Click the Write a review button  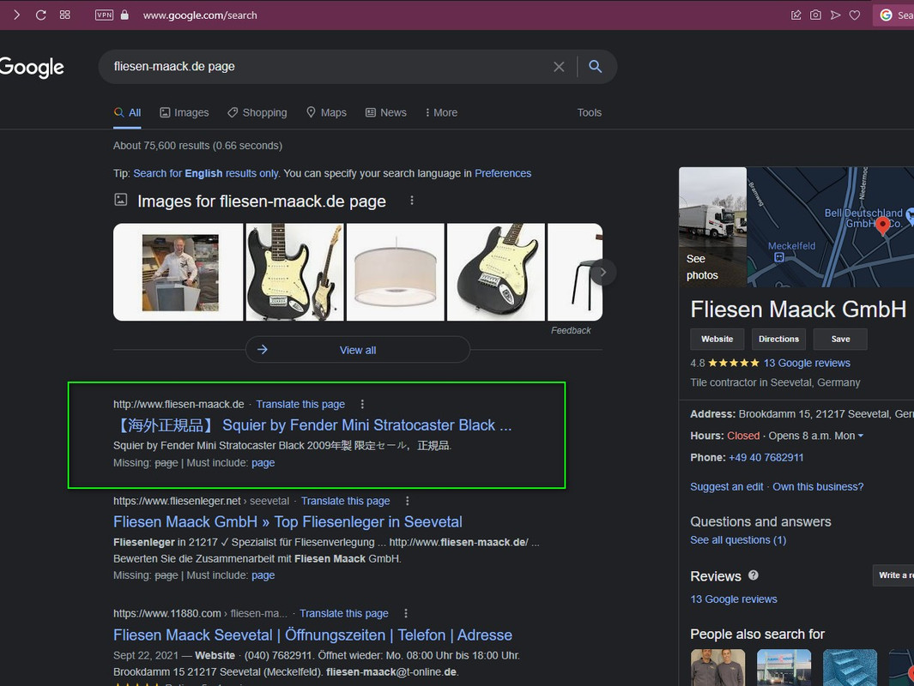pyautogui.click(x=893, y=575)
